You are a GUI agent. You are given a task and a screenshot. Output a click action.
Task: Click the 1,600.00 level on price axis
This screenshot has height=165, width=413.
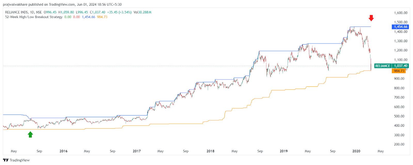click(401, 13)
